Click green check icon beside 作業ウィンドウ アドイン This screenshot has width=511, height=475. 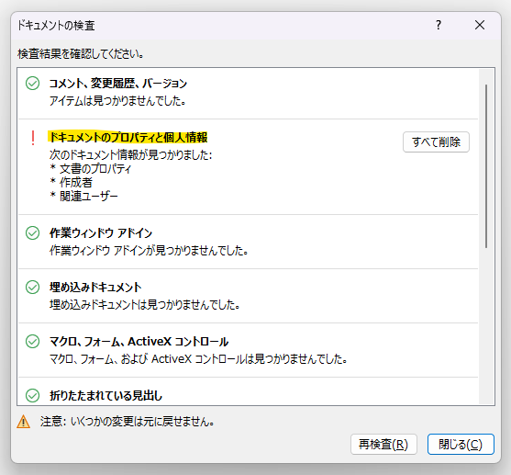coord(33,232)
